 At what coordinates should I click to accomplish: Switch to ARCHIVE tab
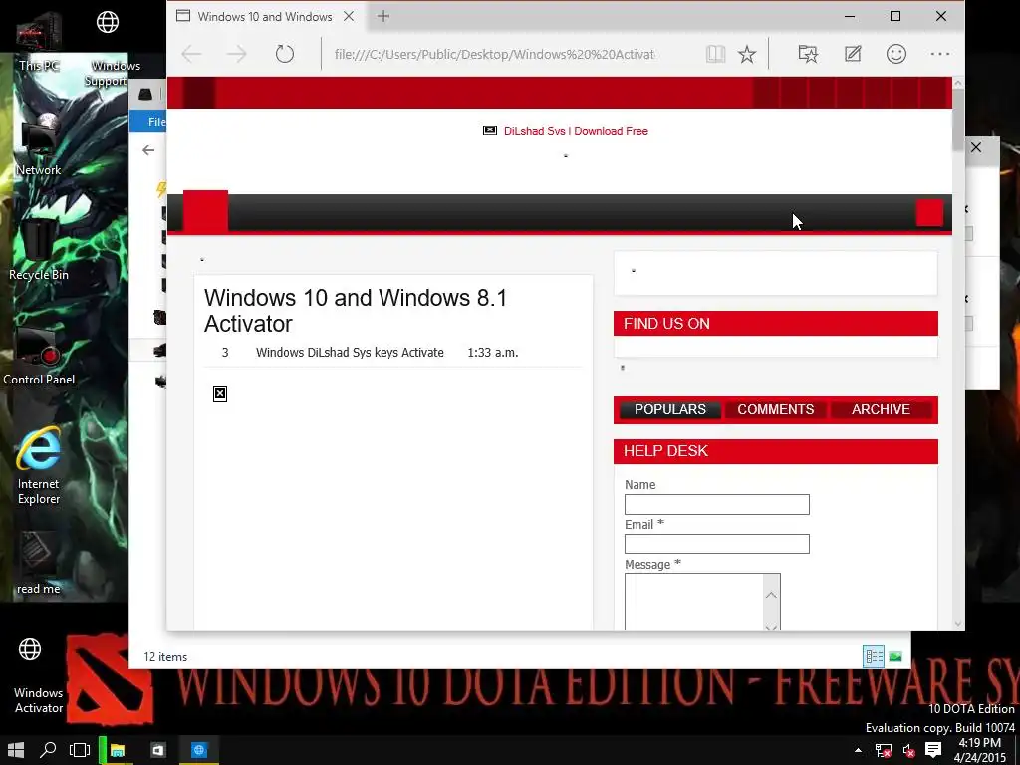click(x=881, y=409)
